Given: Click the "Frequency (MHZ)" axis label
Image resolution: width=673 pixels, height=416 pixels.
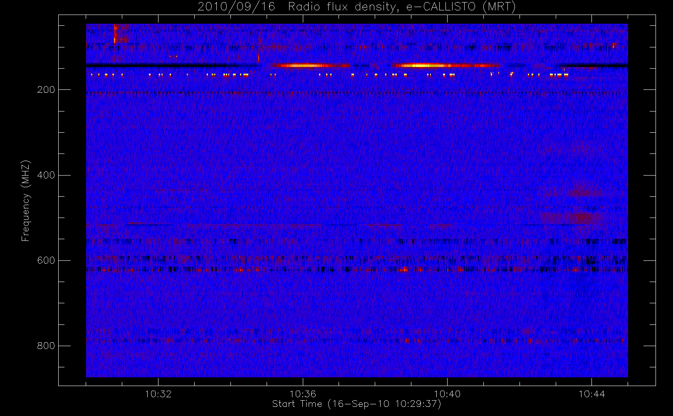Looking at the screenshot, I should [x=26, y=201].
